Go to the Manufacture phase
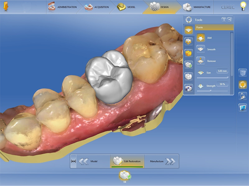 [197, 7]
